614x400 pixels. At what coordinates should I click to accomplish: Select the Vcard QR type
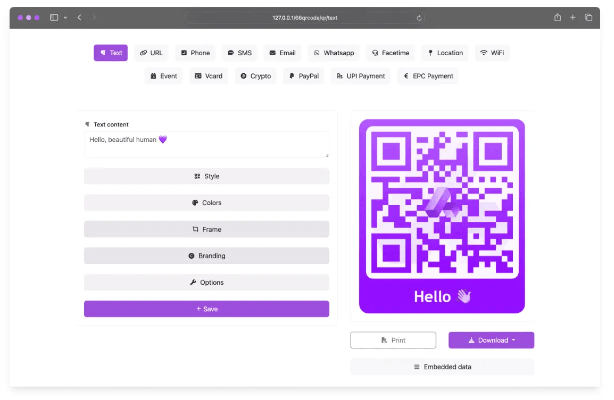pos(209,76)
